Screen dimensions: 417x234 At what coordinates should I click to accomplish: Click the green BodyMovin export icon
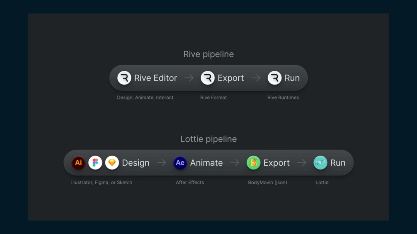pyautogui.click(x=253, y=163)
